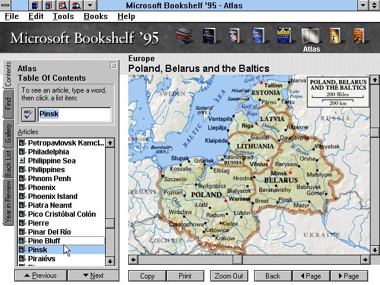Open the blue Quotations book on the shelf
380x285 pixels.
tap(258, 36)
